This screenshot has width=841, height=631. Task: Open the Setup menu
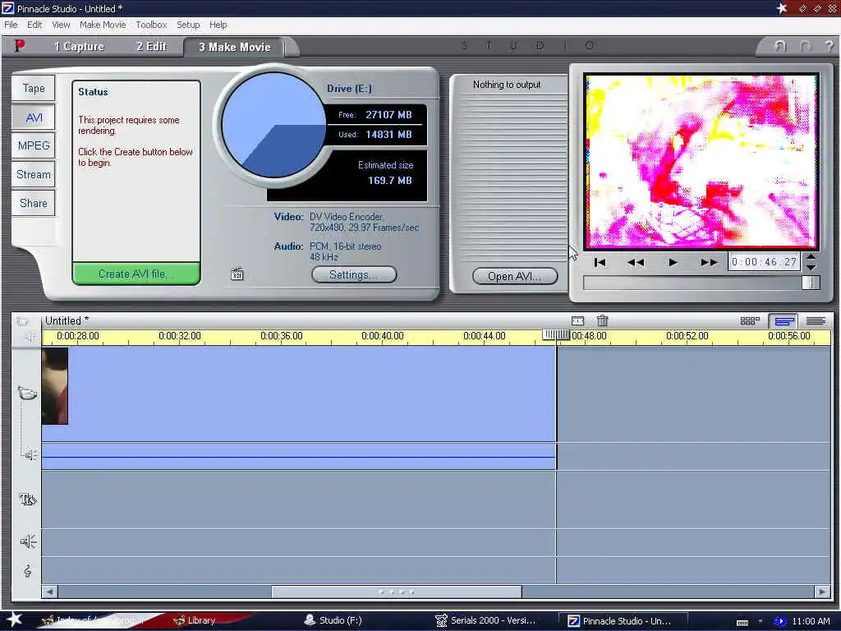[x=188, y=25]
